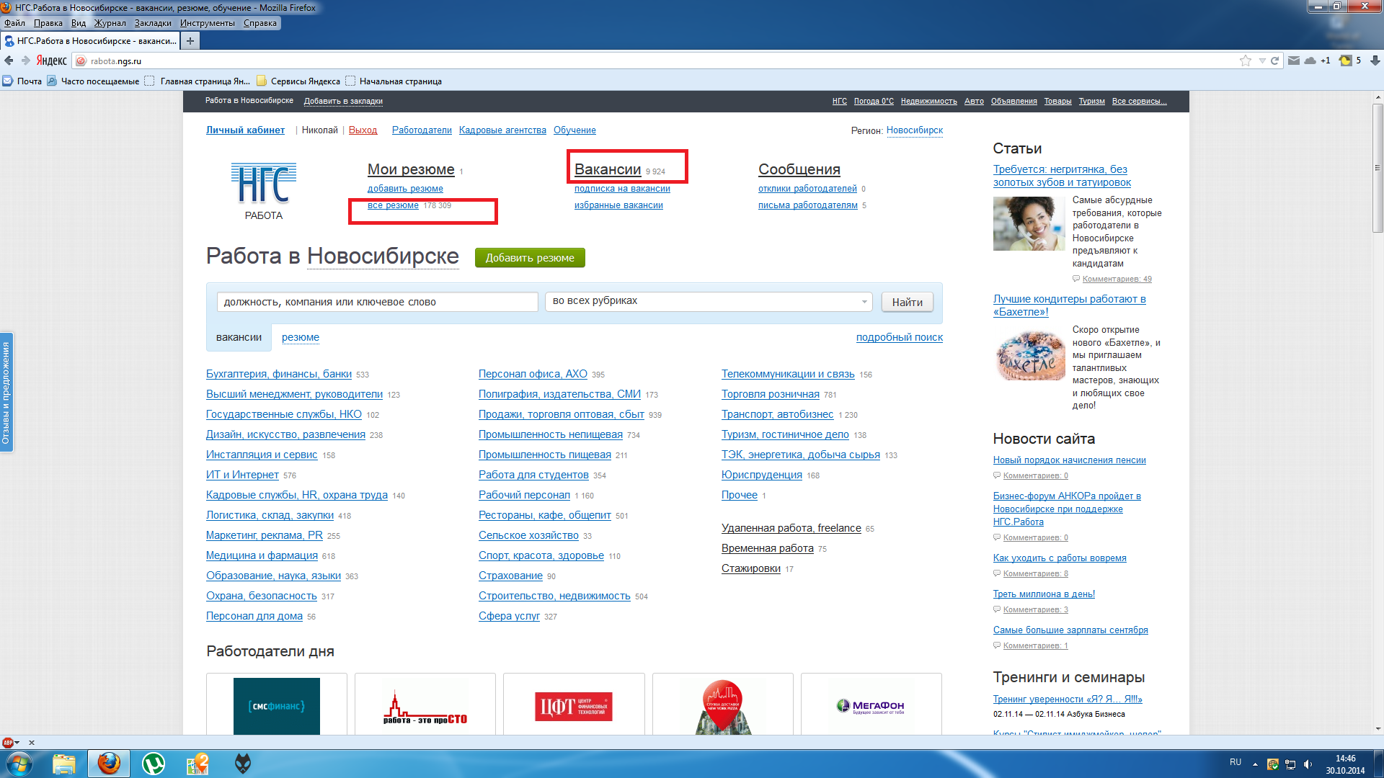Open the письма работодателям link
This screenshot has width=1384, height=778.
(x=807, y=205)
